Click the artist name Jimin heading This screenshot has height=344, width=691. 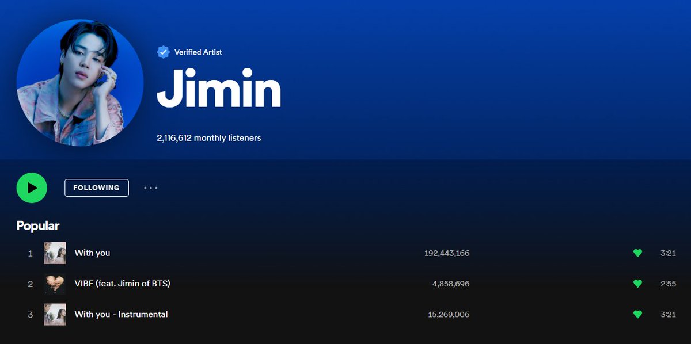pos(219,89)
